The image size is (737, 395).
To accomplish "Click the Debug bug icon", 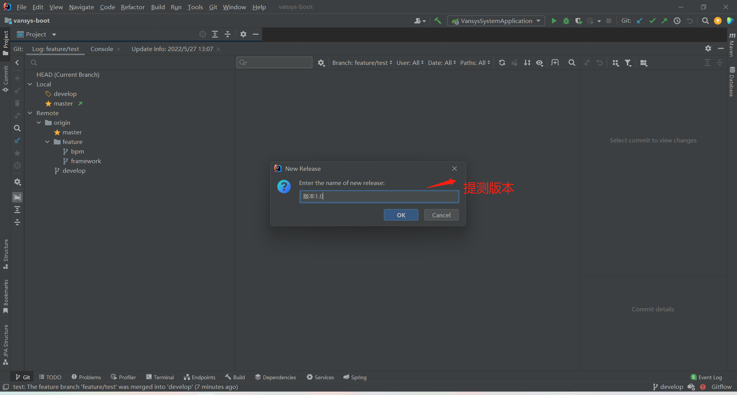I will pyautogui.click(x=566, y=21).
